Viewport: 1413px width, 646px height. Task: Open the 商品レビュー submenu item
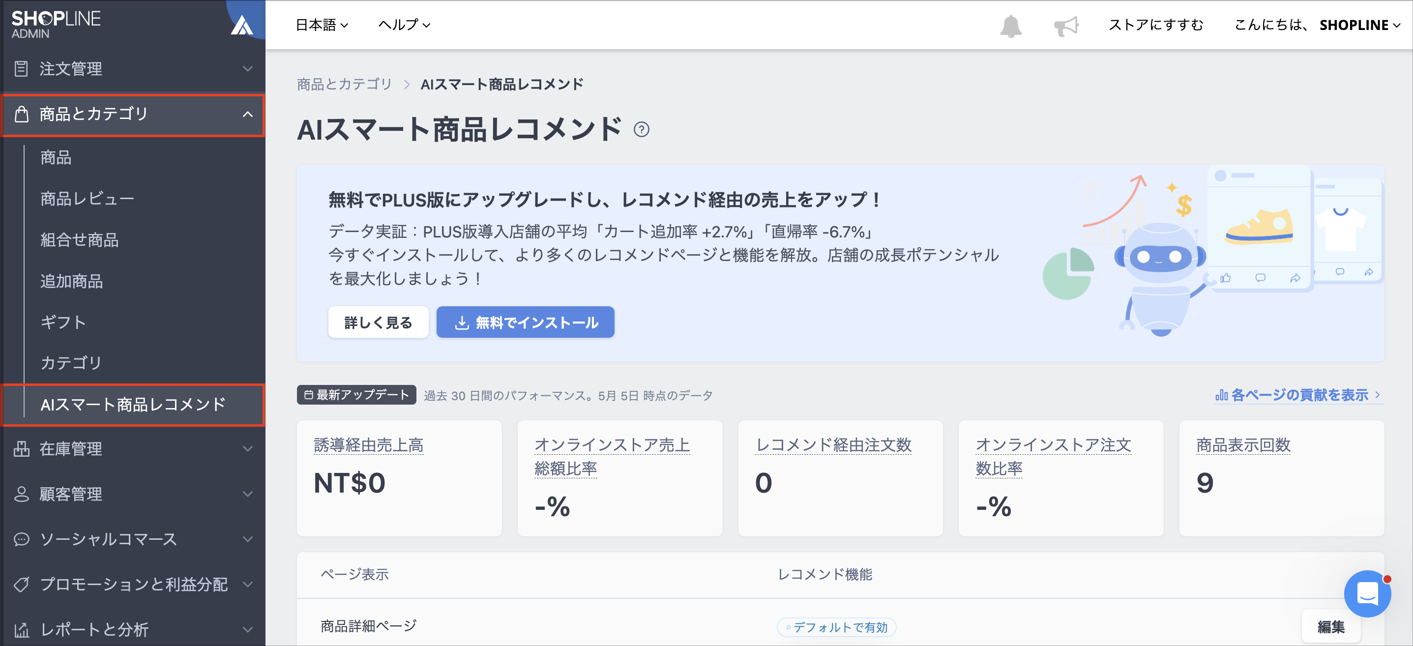click(87, 199)
